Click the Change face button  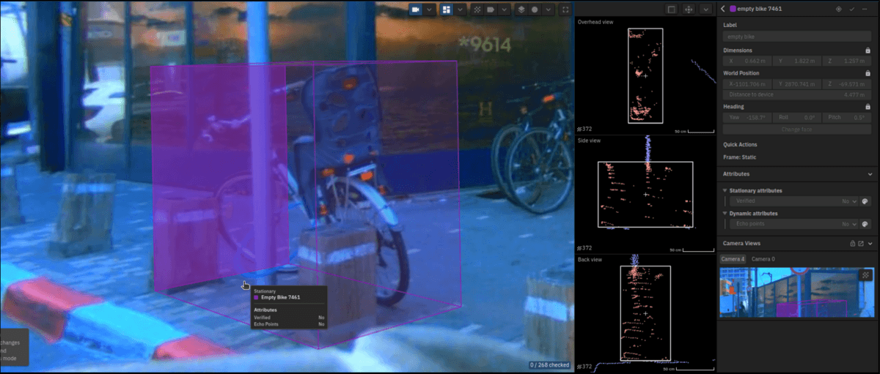797,130
